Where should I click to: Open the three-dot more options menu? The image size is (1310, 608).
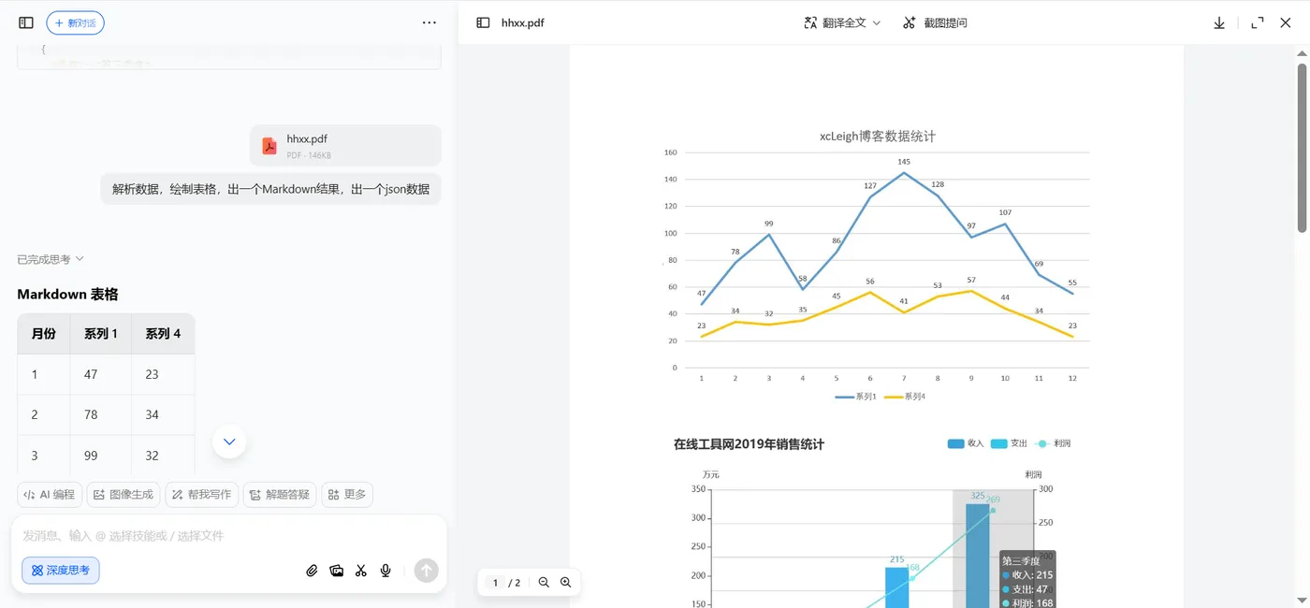click(429, 22)
